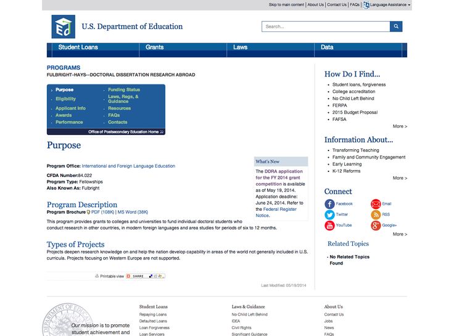The width and height of the screenshot is (454, 336).
Task: Download the MS Word (38K) brochure
Action: coord(133,212)
